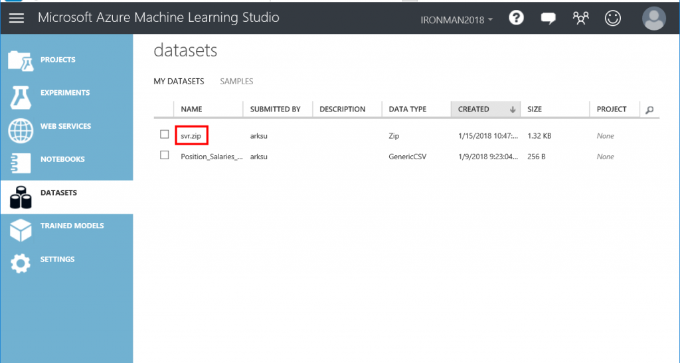Click the datasets page heading
This screenshot has width=680, height=363.
tap(185, 50)
